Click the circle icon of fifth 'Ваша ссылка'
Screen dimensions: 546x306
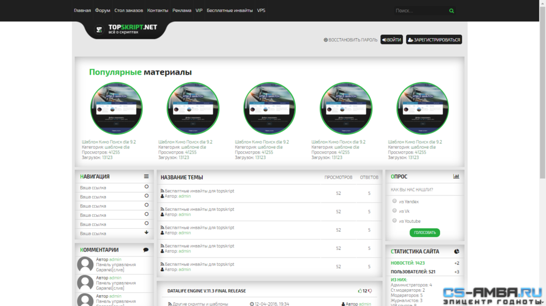pyautogui.click(x=146, y=223)
